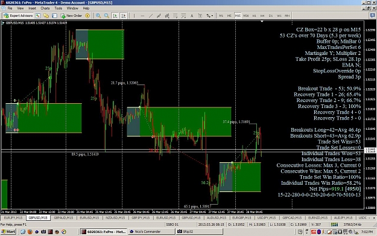
Task: Click the '65.1 pips, 1.50917' label
Action: pos(197,206)
